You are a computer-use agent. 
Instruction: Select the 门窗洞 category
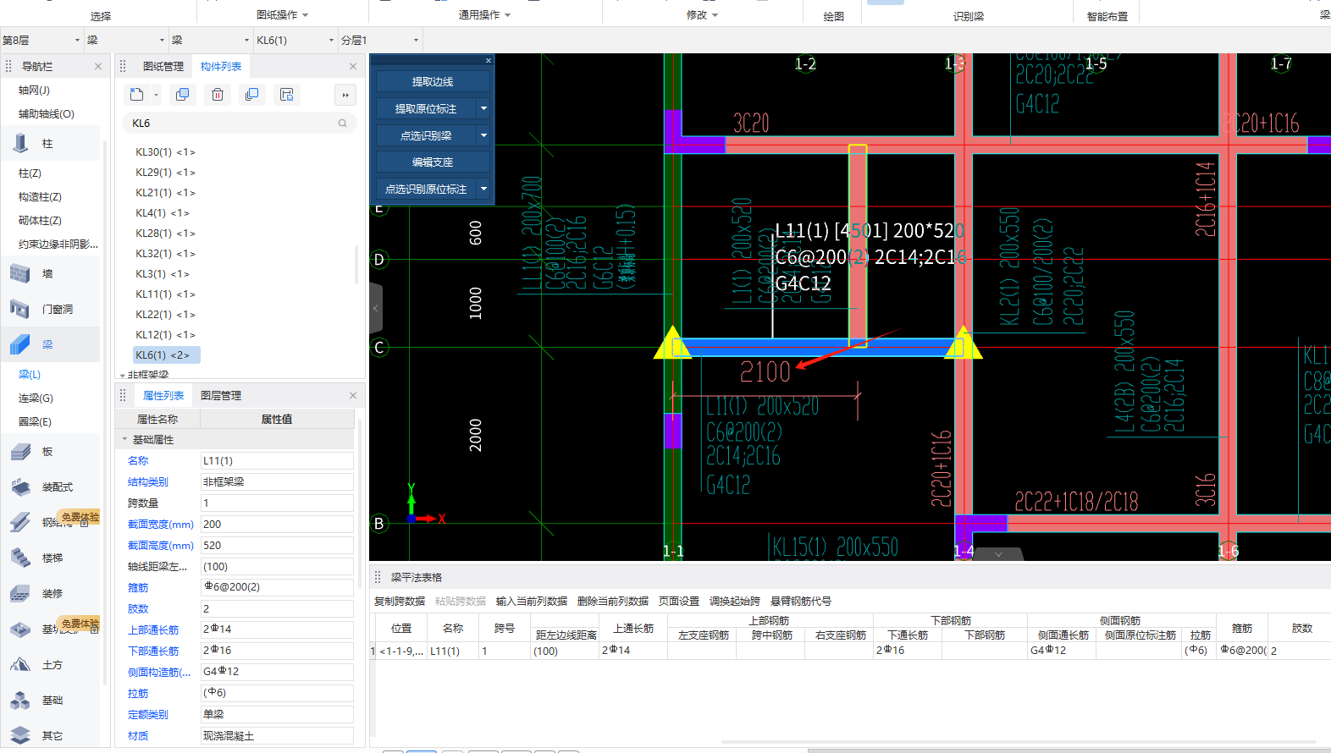tap(58, 310)
